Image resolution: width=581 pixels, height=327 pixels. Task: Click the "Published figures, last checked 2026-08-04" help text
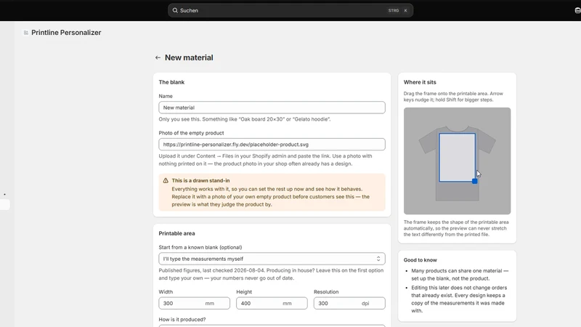pyautogui.click(x=271, y=275)
